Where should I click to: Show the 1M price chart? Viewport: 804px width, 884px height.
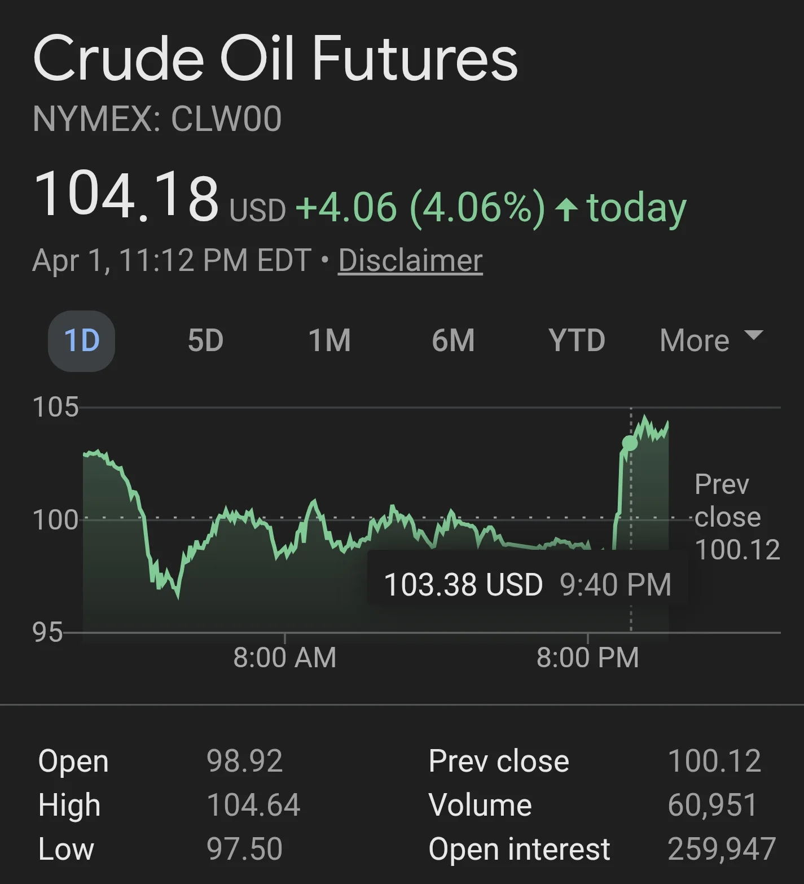(x=329, y=341)
